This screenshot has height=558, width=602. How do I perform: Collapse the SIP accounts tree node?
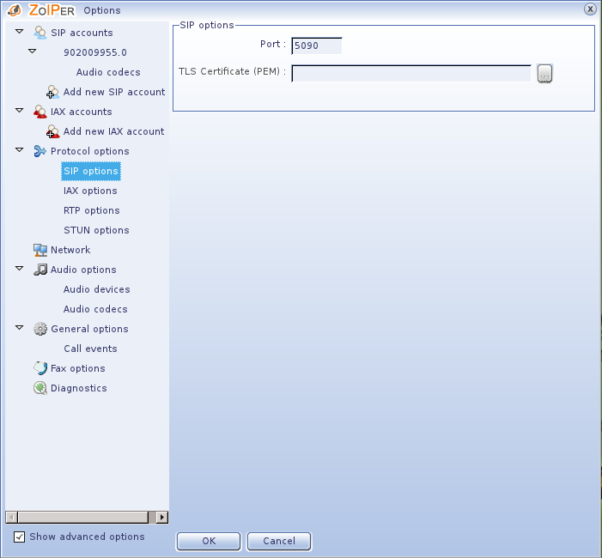(x=20, y=33)
